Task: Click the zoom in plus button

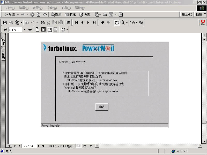Action: [30, 29]
